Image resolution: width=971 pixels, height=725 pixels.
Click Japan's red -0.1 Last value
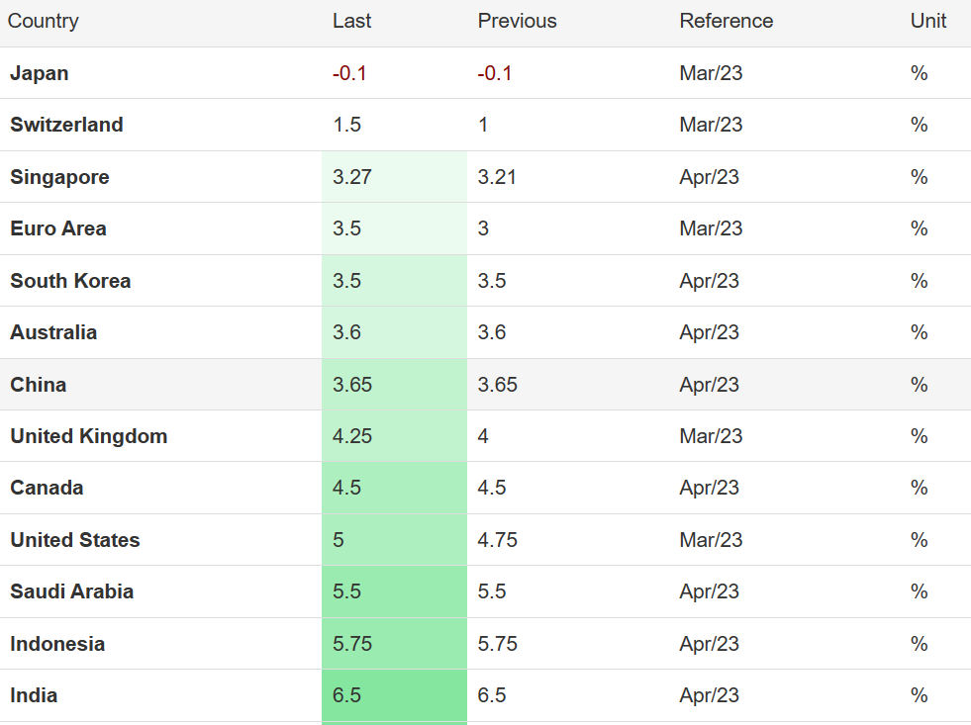pyautogui.click(x=349, y=73)
